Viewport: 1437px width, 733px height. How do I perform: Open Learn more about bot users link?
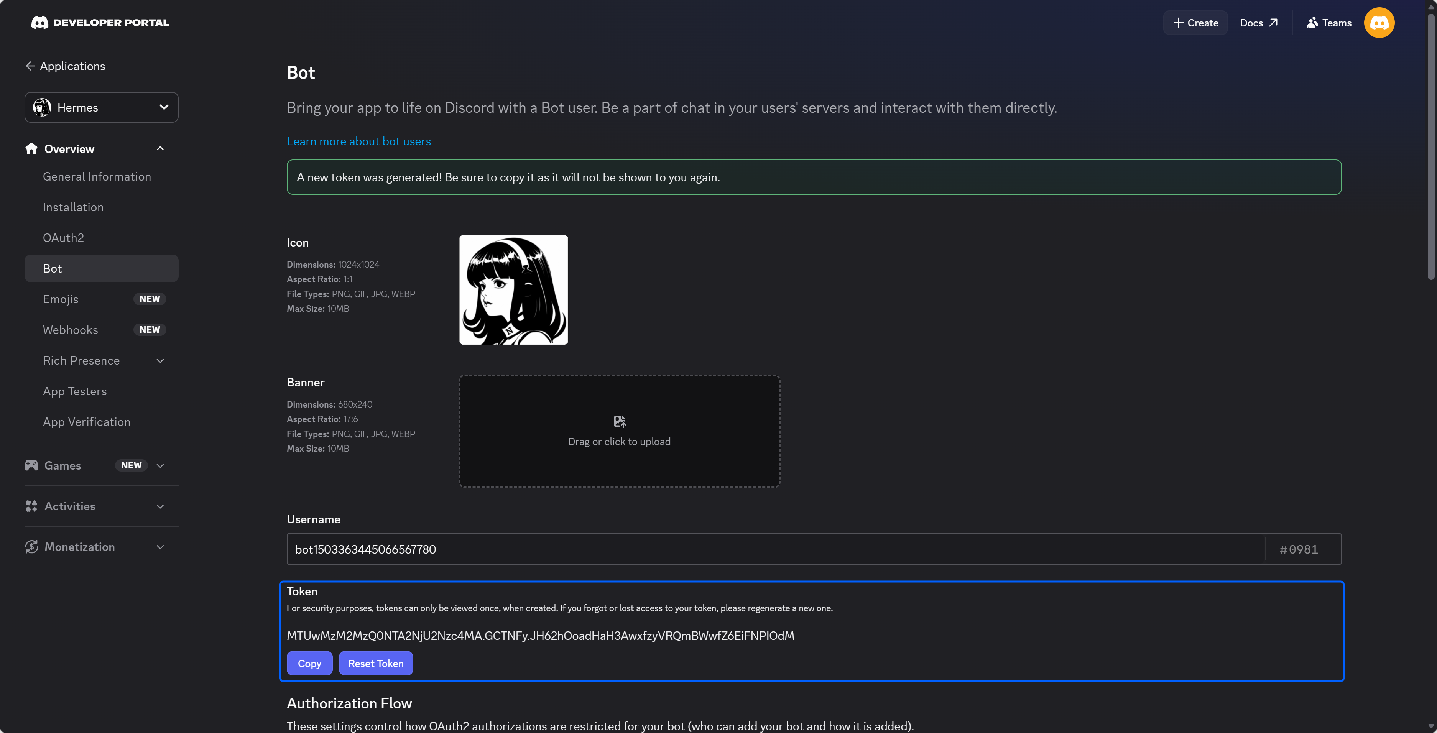click(359, 141)
